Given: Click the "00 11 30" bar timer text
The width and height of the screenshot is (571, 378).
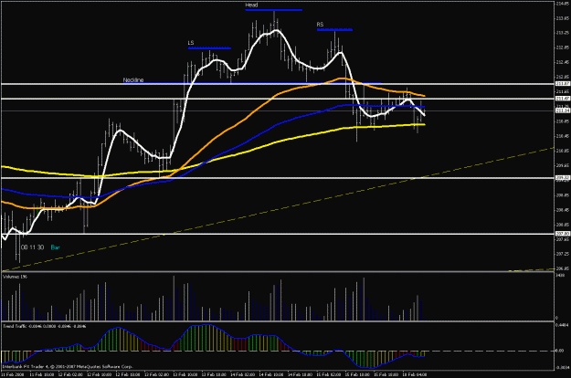Looking at the screenshot, I should click(32, 247).
